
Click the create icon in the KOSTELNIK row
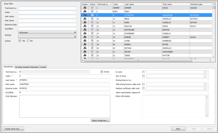click(85, 30)
